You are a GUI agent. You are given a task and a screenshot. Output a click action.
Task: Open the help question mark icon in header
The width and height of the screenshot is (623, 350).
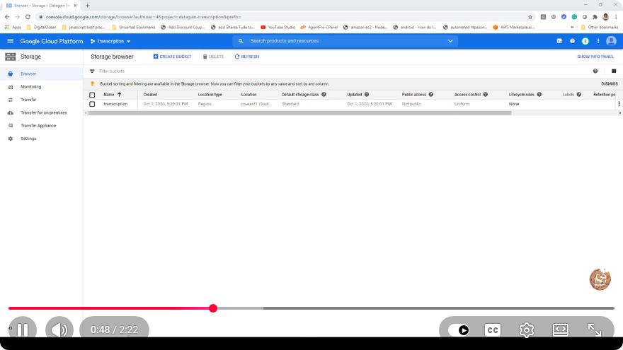coord(572,41)
